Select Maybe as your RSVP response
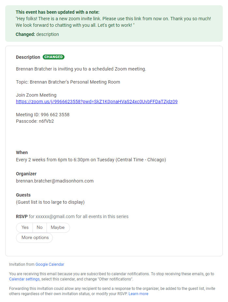The image size is (228, 302). click(x=58, y=228)
